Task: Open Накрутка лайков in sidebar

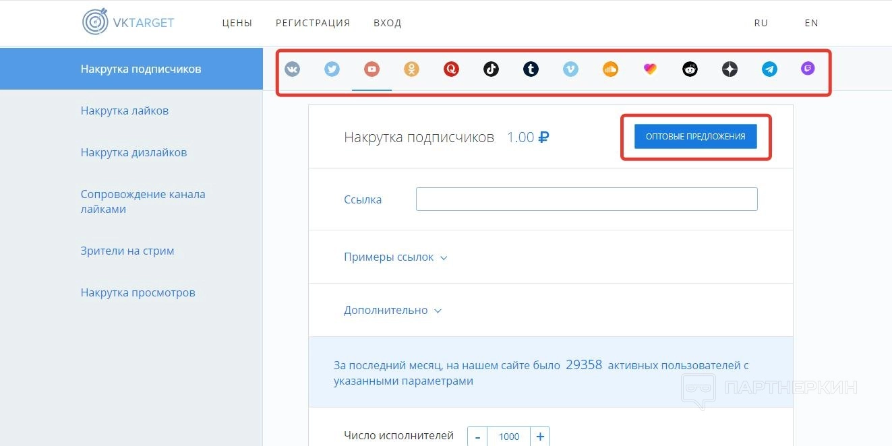Action: 125,110
